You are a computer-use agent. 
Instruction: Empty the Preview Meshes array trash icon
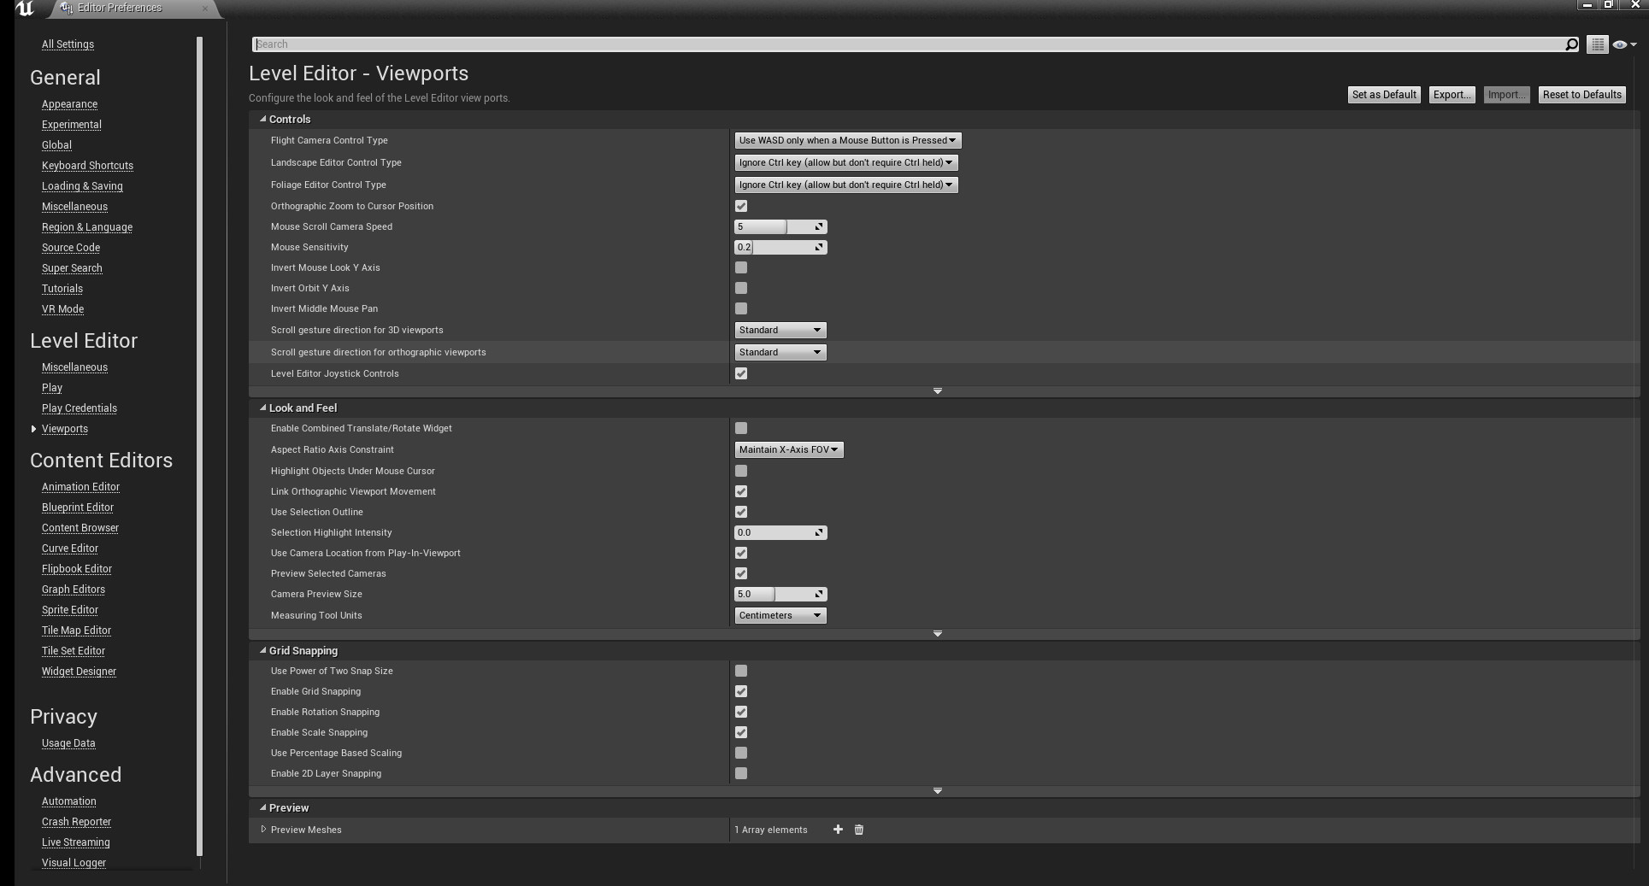(859, 830)
